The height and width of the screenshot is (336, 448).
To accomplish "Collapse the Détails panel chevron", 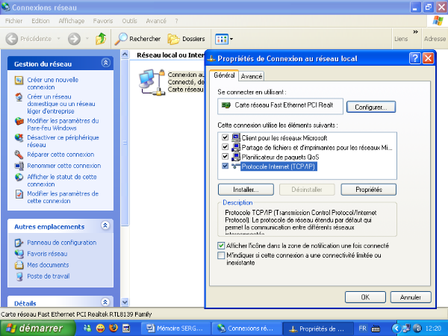I will tap(105, 302).
